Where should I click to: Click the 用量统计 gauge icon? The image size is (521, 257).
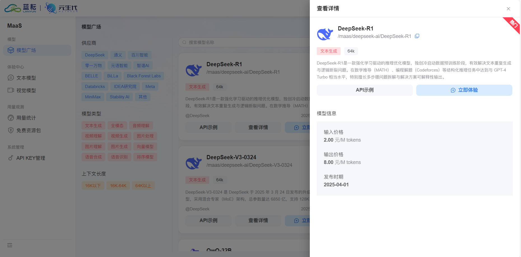pyautogui.click(x=11, y=118)
